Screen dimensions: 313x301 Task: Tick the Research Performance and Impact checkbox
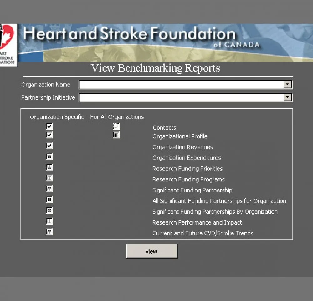tap(49, 221)
